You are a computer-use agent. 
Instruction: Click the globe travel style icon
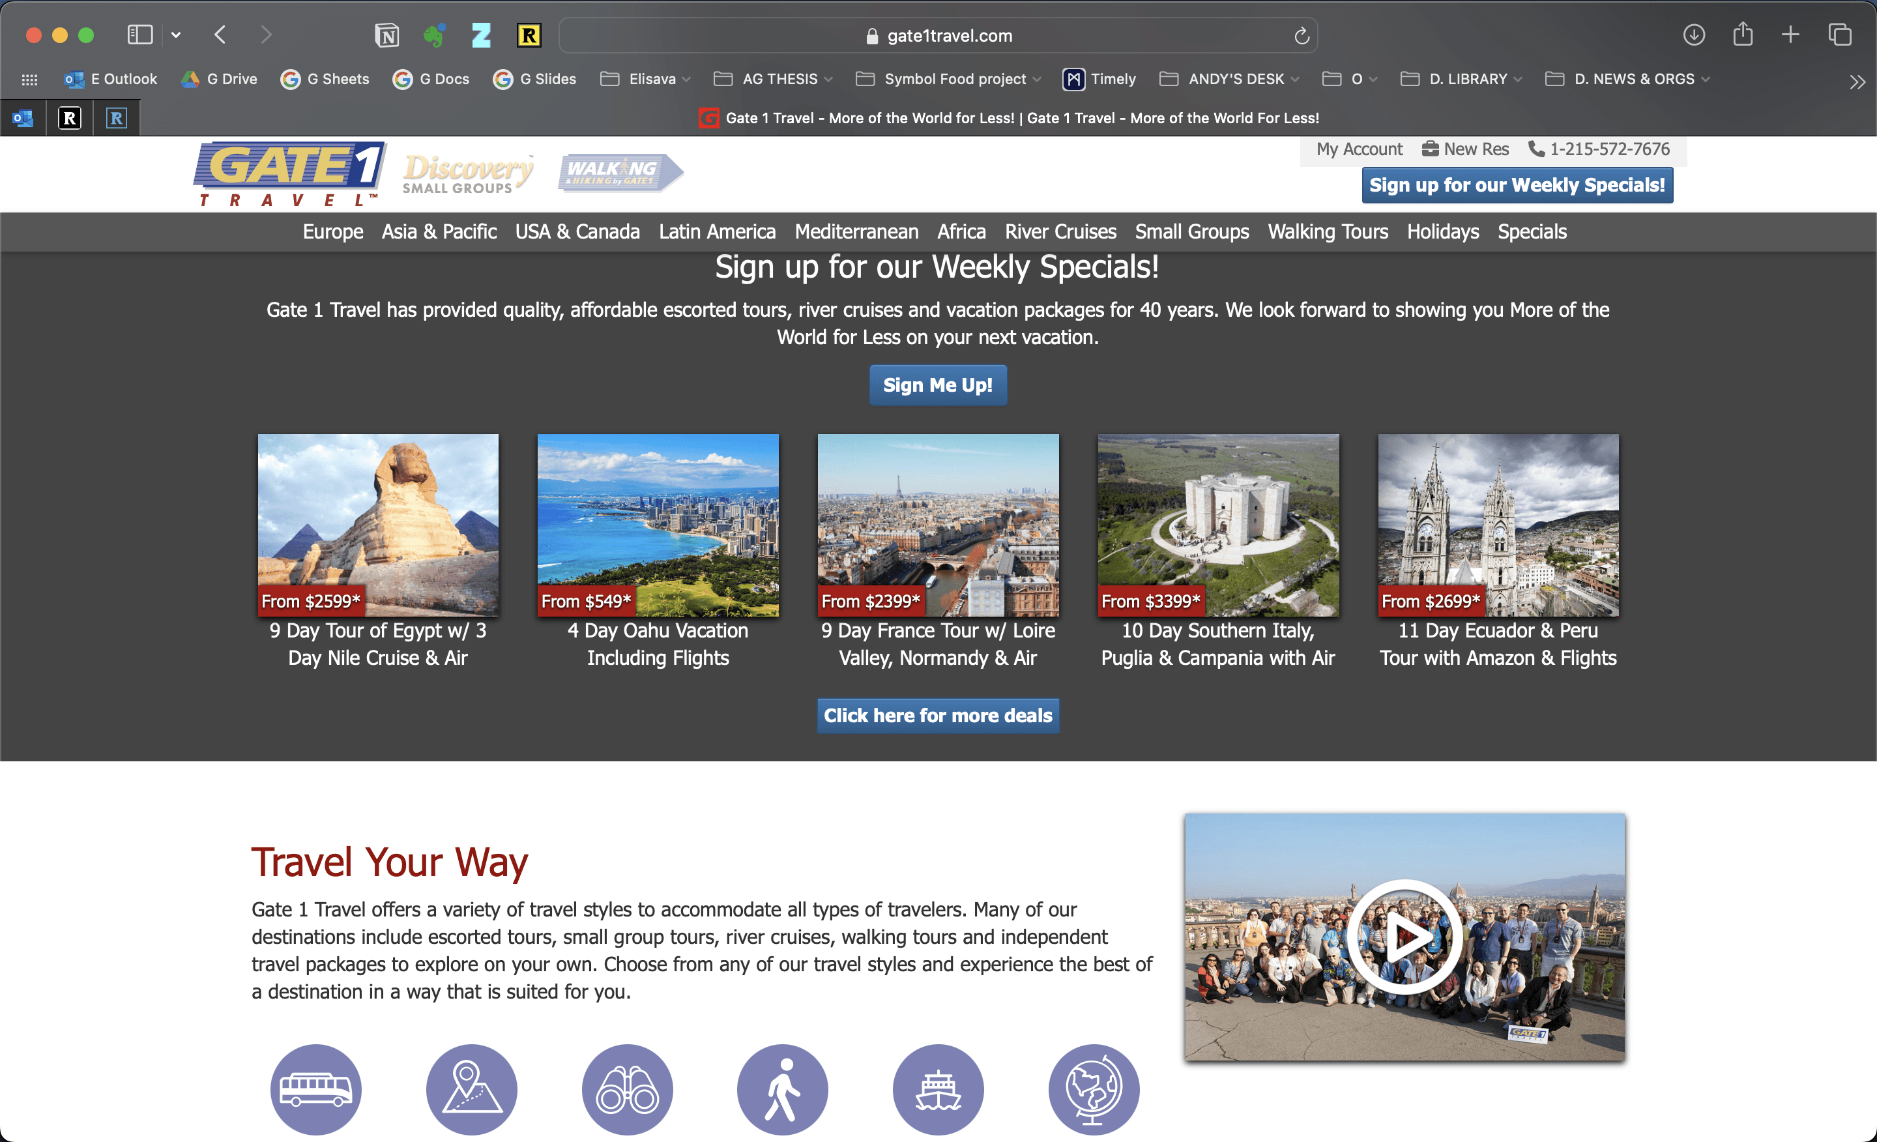coord(1094,1089)
